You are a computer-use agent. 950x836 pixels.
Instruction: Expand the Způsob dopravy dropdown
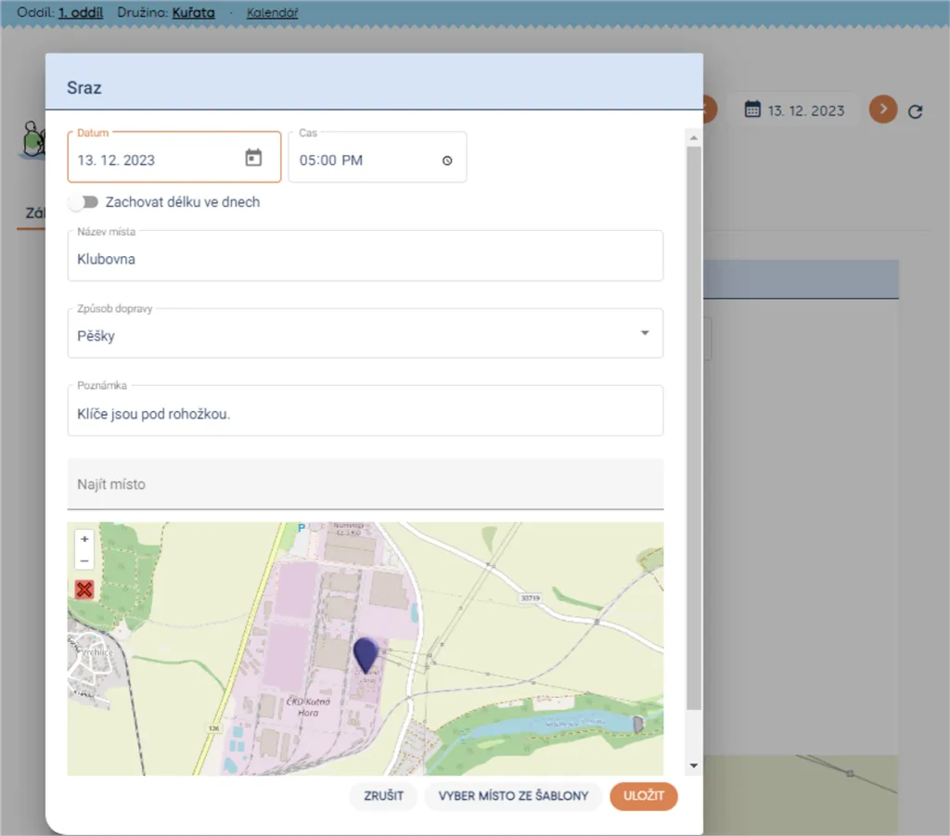pos(645,333)
